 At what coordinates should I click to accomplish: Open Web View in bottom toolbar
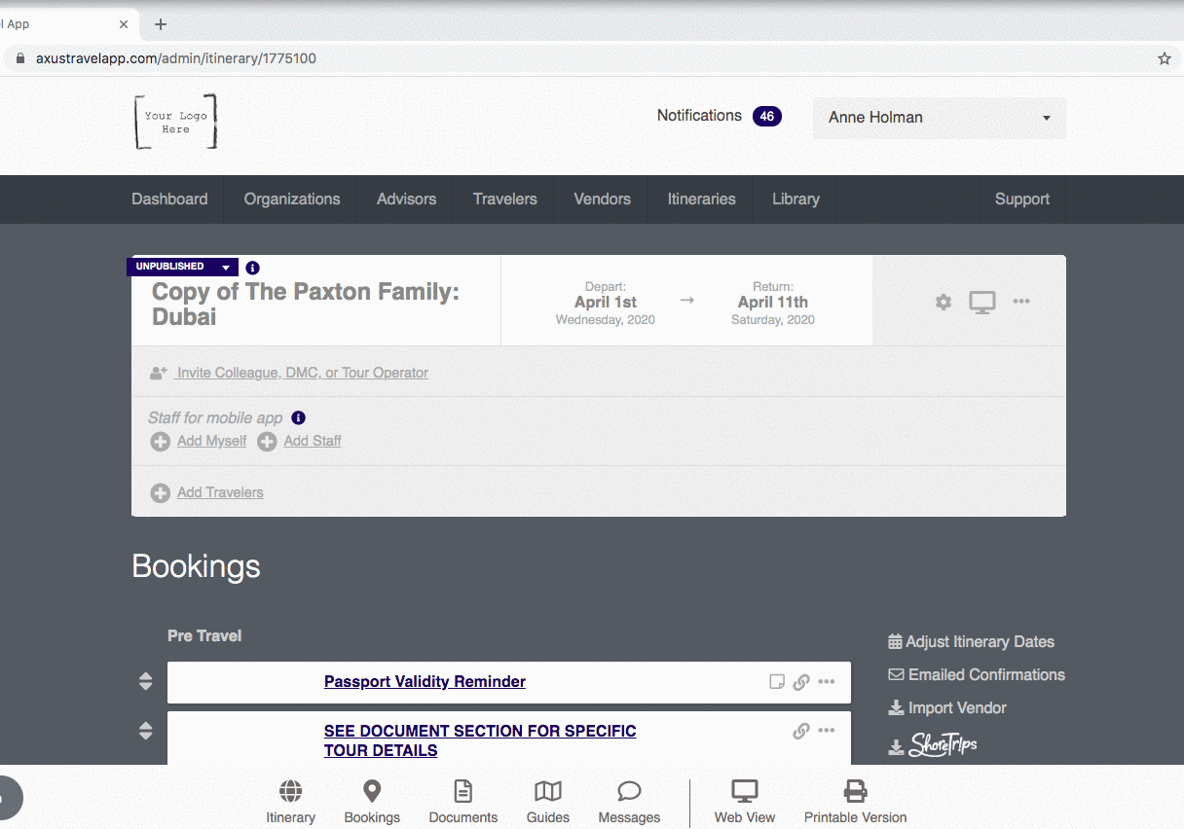pyautogui.click(x=745, y=802)
